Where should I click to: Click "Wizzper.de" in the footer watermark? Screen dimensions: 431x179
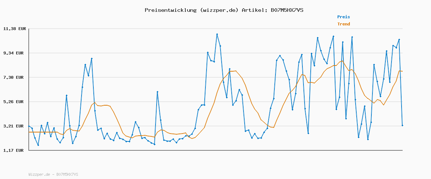39,174
